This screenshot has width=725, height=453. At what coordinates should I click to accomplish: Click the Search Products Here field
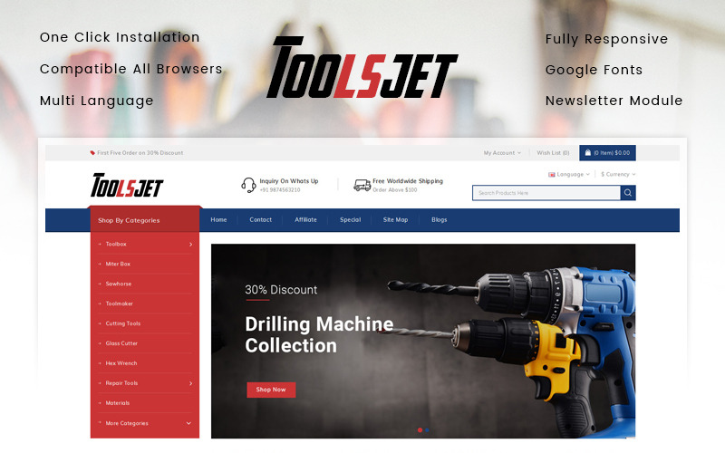(x=546, y=193)
